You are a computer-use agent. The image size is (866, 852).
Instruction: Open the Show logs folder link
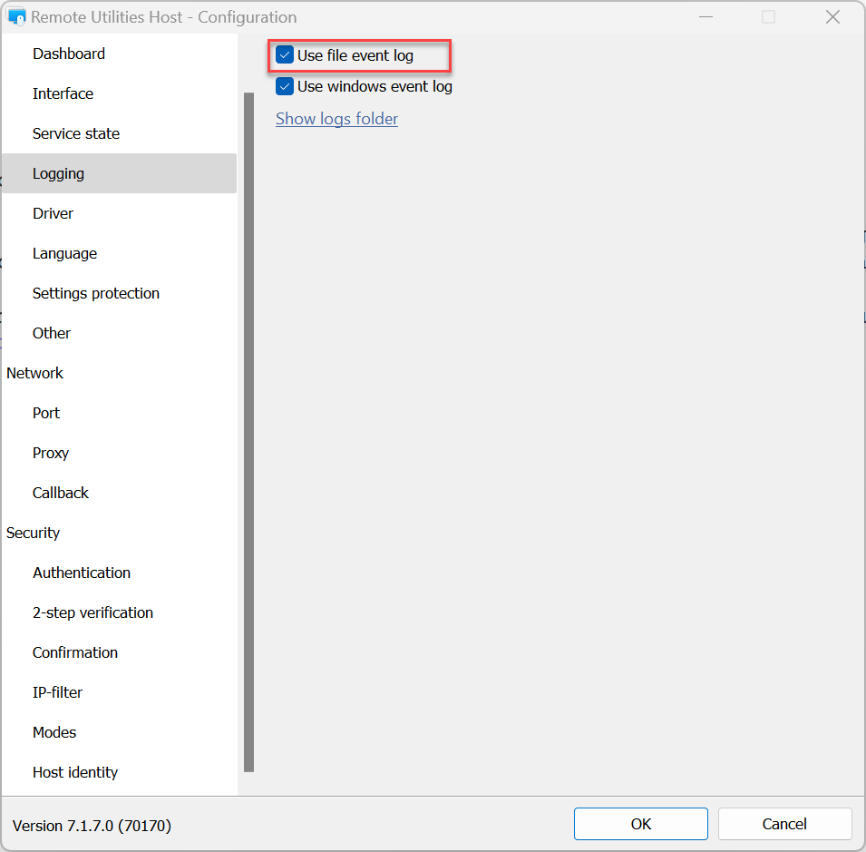(x=337, y=119)
